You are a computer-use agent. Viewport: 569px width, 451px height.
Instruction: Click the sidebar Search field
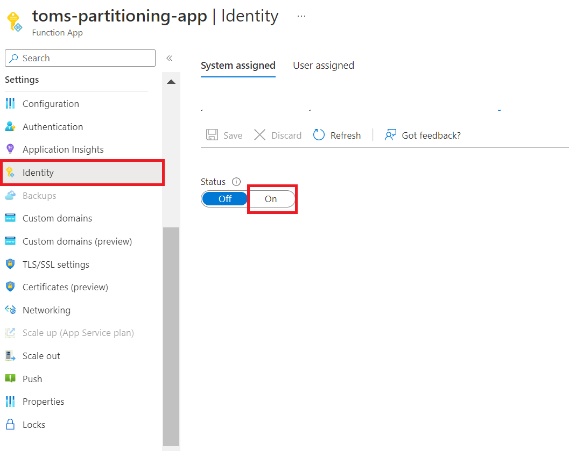(80, 58)
